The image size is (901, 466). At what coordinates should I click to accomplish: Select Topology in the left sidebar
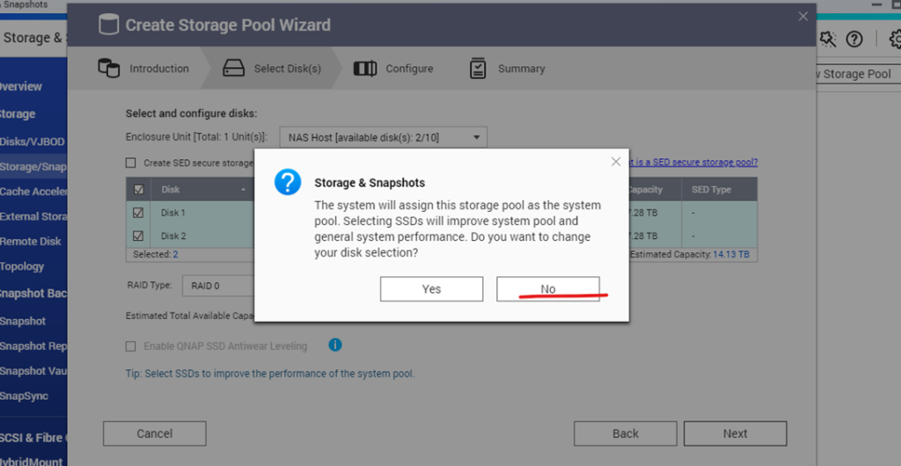pos(22,266)
